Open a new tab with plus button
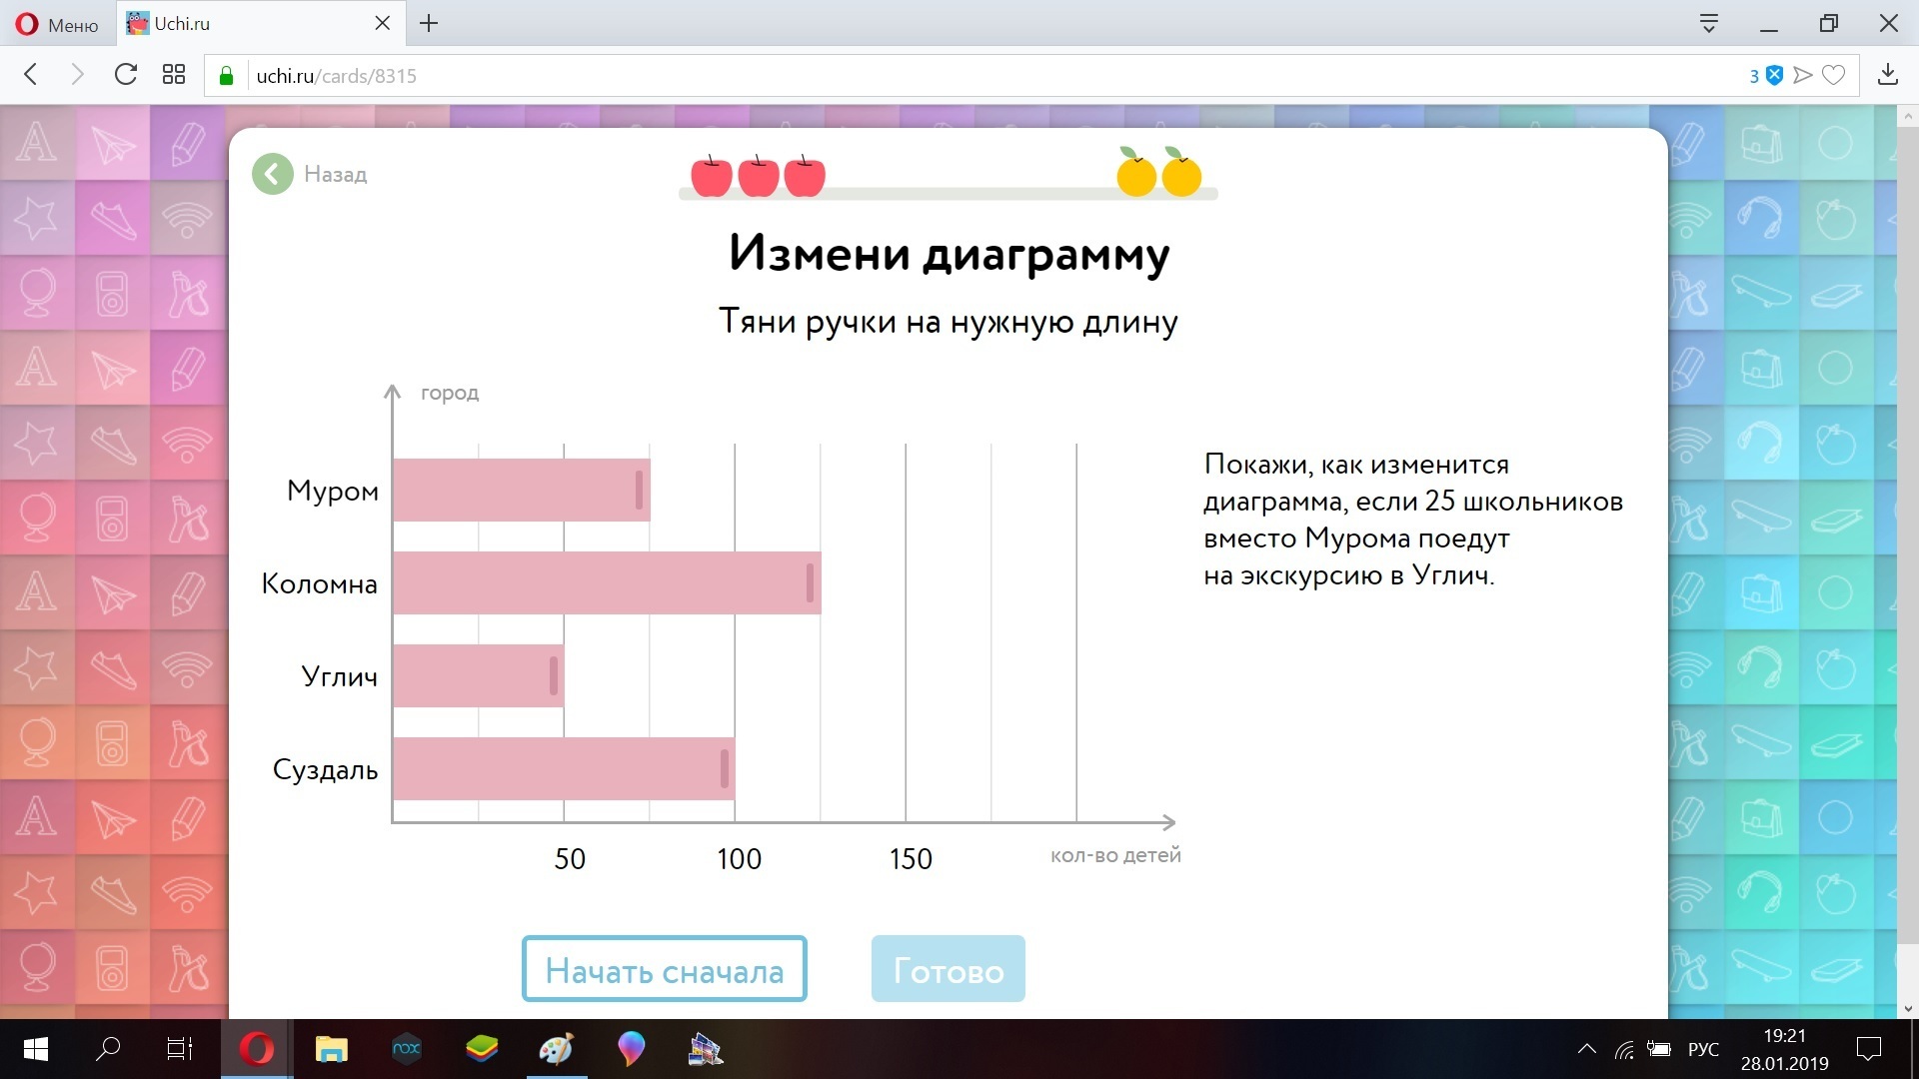Viewport: 1919px width, 1079px height. (429, 24)
